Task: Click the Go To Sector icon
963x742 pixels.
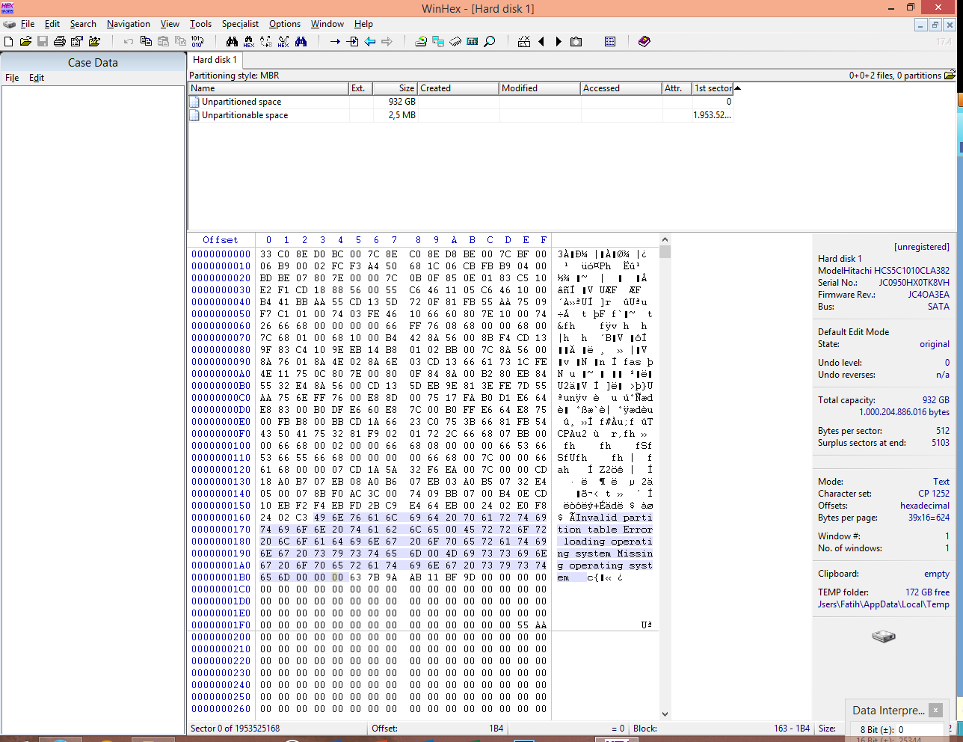Action: tap(352, 42)
